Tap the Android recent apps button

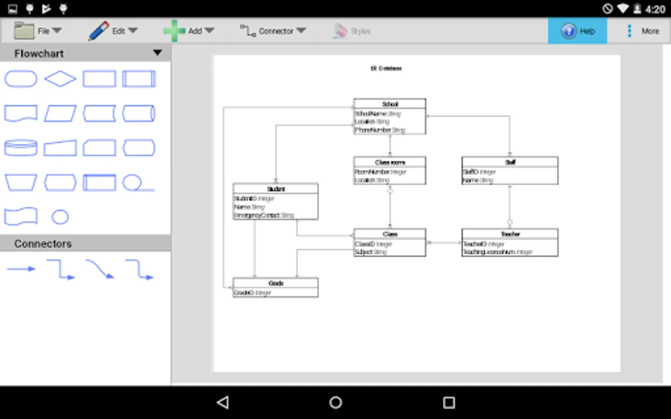(x=449, y=402)
